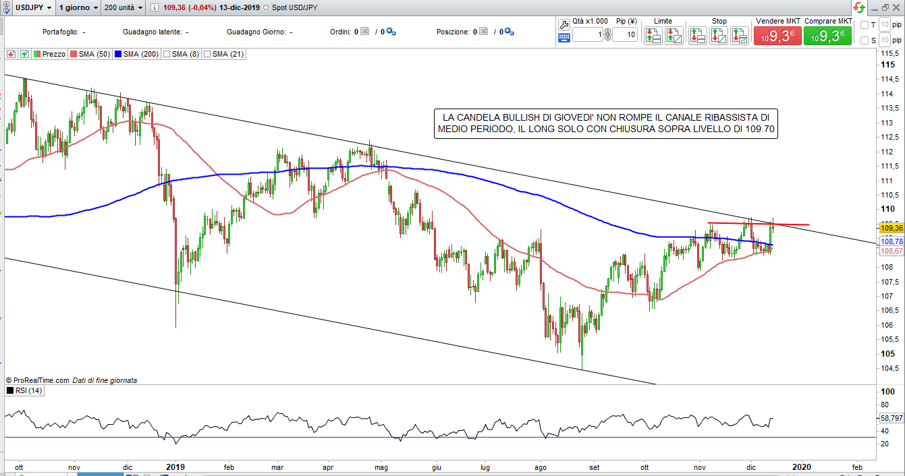Select the Prezzo legend item
The width and height of the screenshot is (905, 476).
click(x=49, y=54)
